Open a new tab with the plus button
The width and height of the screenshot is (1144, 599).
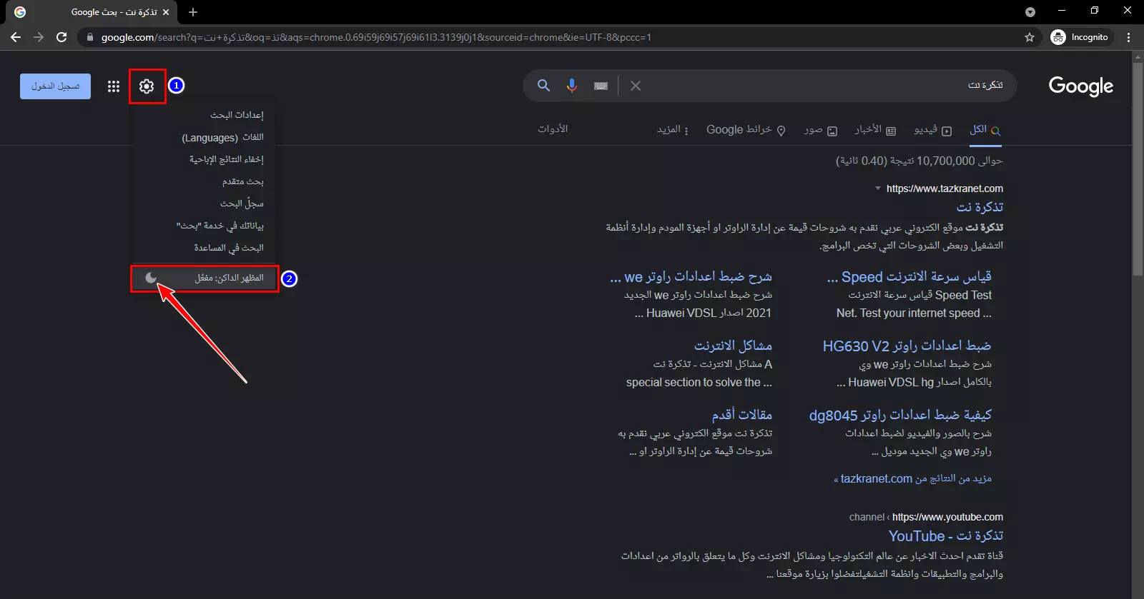click(192, 12)
